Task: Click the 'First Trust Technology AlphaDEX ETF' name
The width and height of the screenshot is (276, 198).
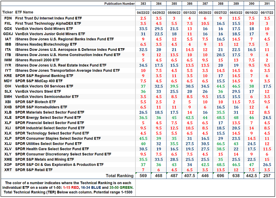Action: tap(48, 23)
